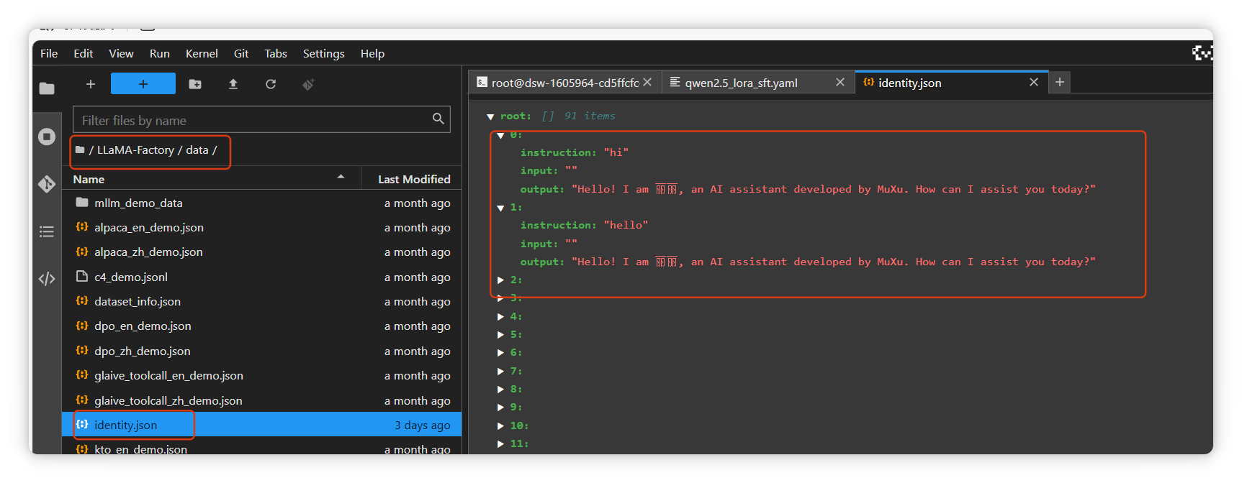
Task: Select mllm_demo_data folder row
Action: pyautogui.click(x=262, y=203)
